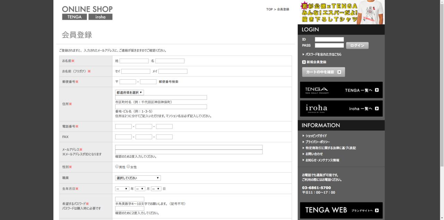Click the email confirmation field

[x=189, y=152]
